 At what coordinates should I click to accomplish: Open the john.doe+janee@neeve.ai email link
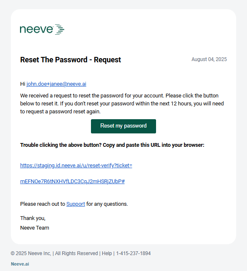[56, 84]
